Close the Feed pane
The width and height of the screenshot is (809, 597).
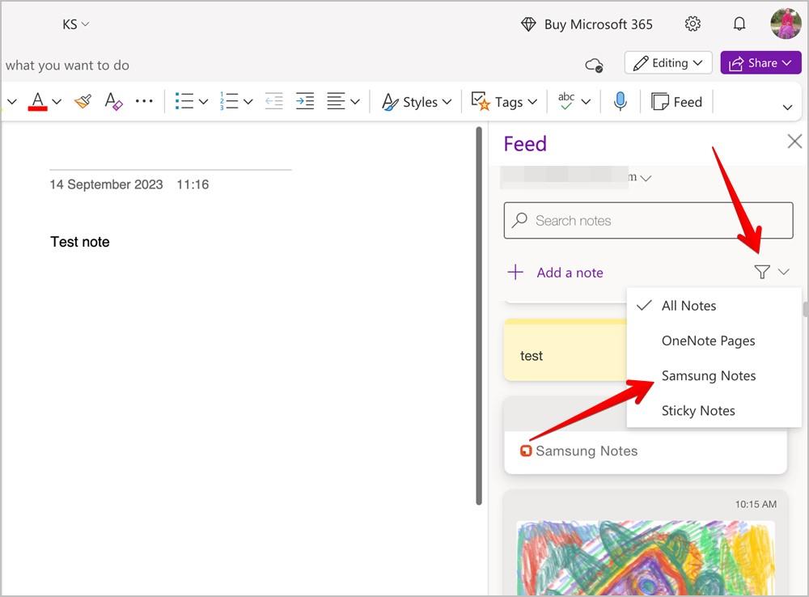pos(794,141)
